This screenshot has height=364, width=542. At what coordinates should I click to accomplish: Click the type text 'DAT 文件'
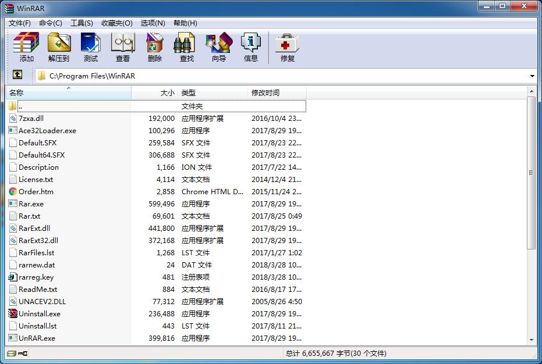point(197,265)
